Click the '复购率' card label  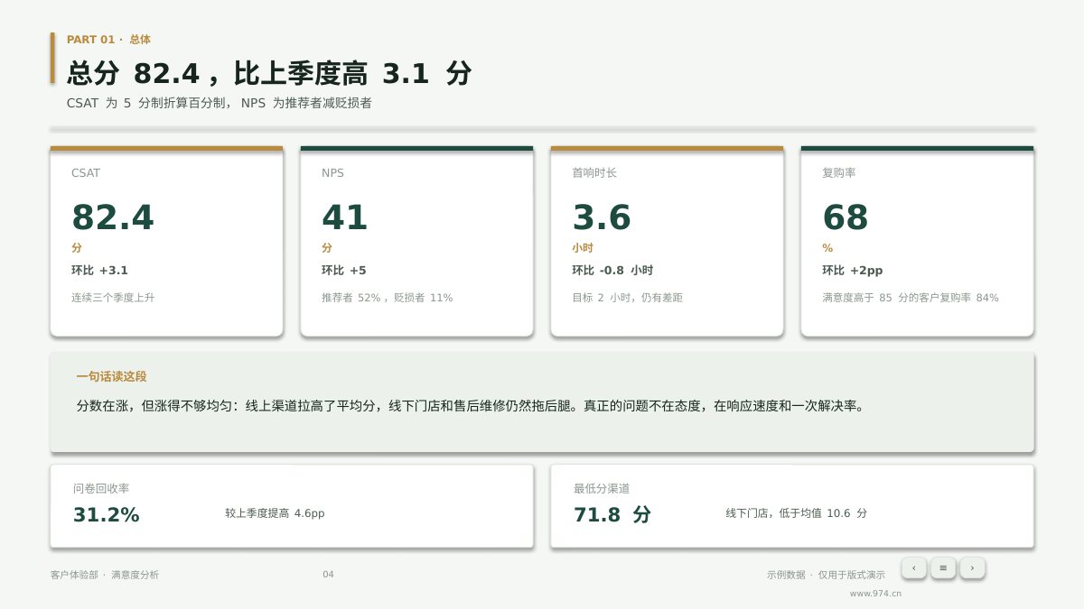[839, 172]
